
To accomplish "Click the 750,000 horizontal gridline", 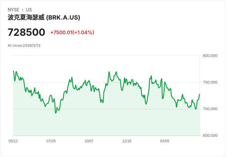I will [106, 82].
